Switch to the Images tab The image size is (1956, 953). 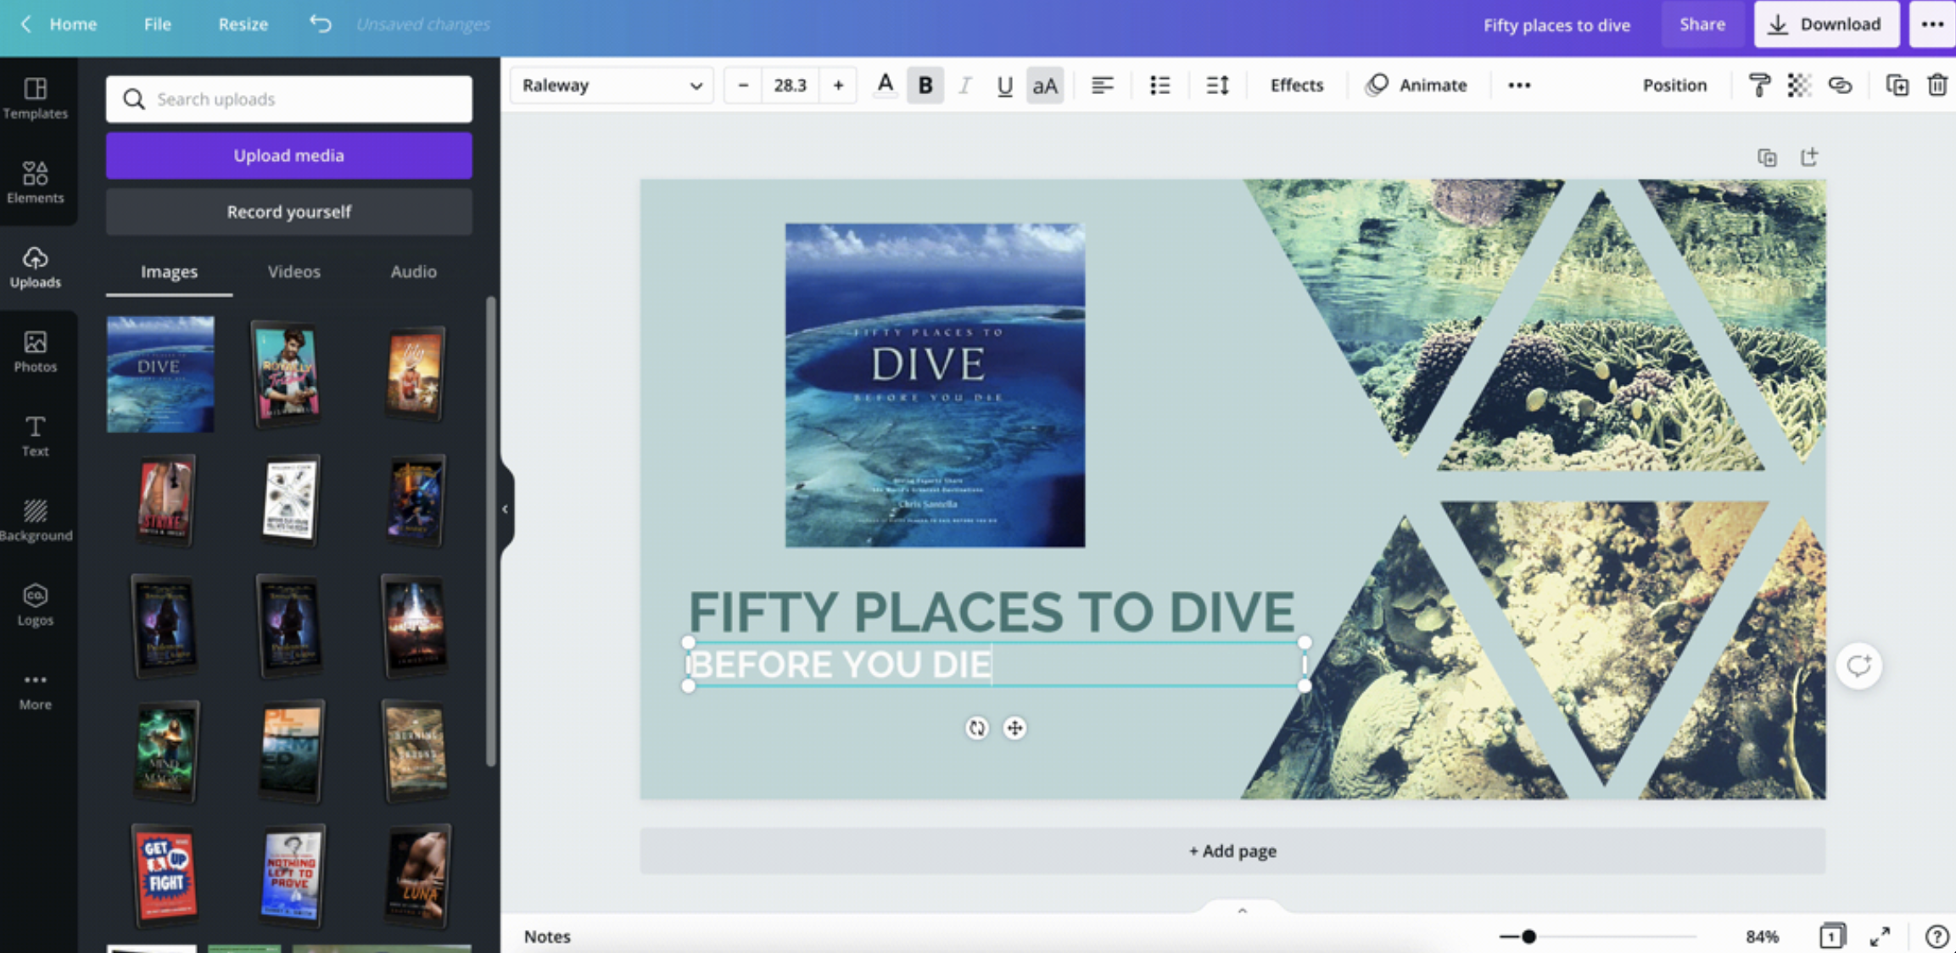[169, 271]
